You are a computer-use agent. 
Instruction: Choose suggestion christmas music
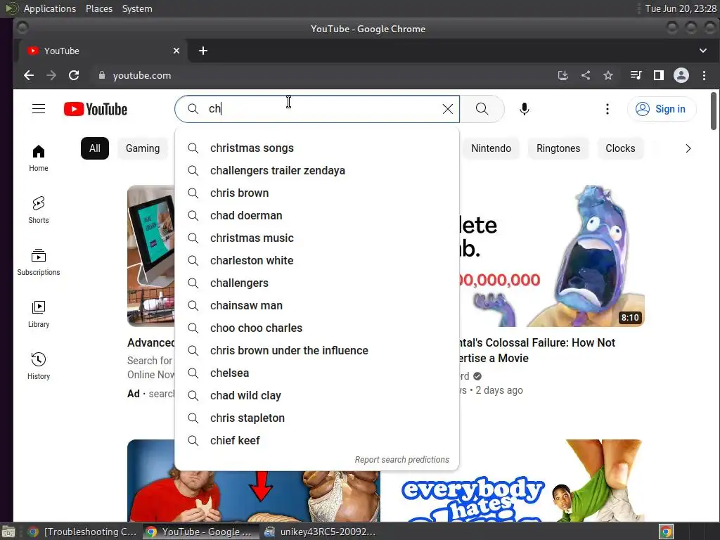coord(317,238)
